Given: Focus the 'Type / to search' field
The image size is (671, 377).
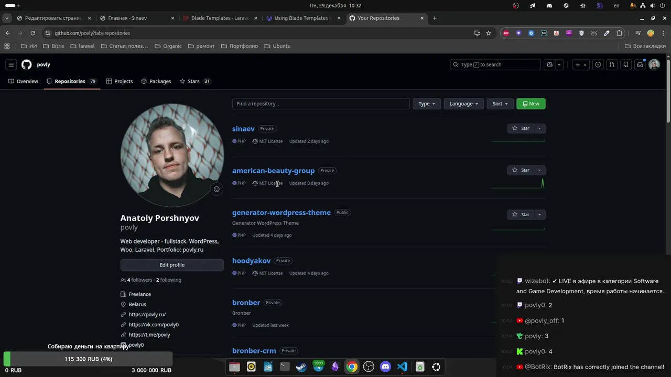Looking at the screenshot, I should [x=495, y=64].
